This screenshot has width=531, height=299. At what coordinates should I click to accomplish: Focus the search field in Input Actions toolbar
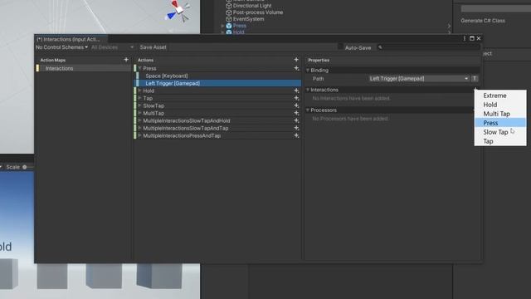[428, 47]
